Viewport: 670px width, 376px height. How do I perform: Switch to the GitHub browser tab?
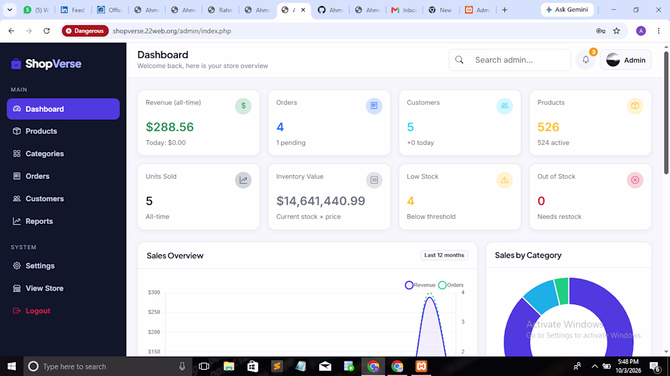[x=330, y=10]
